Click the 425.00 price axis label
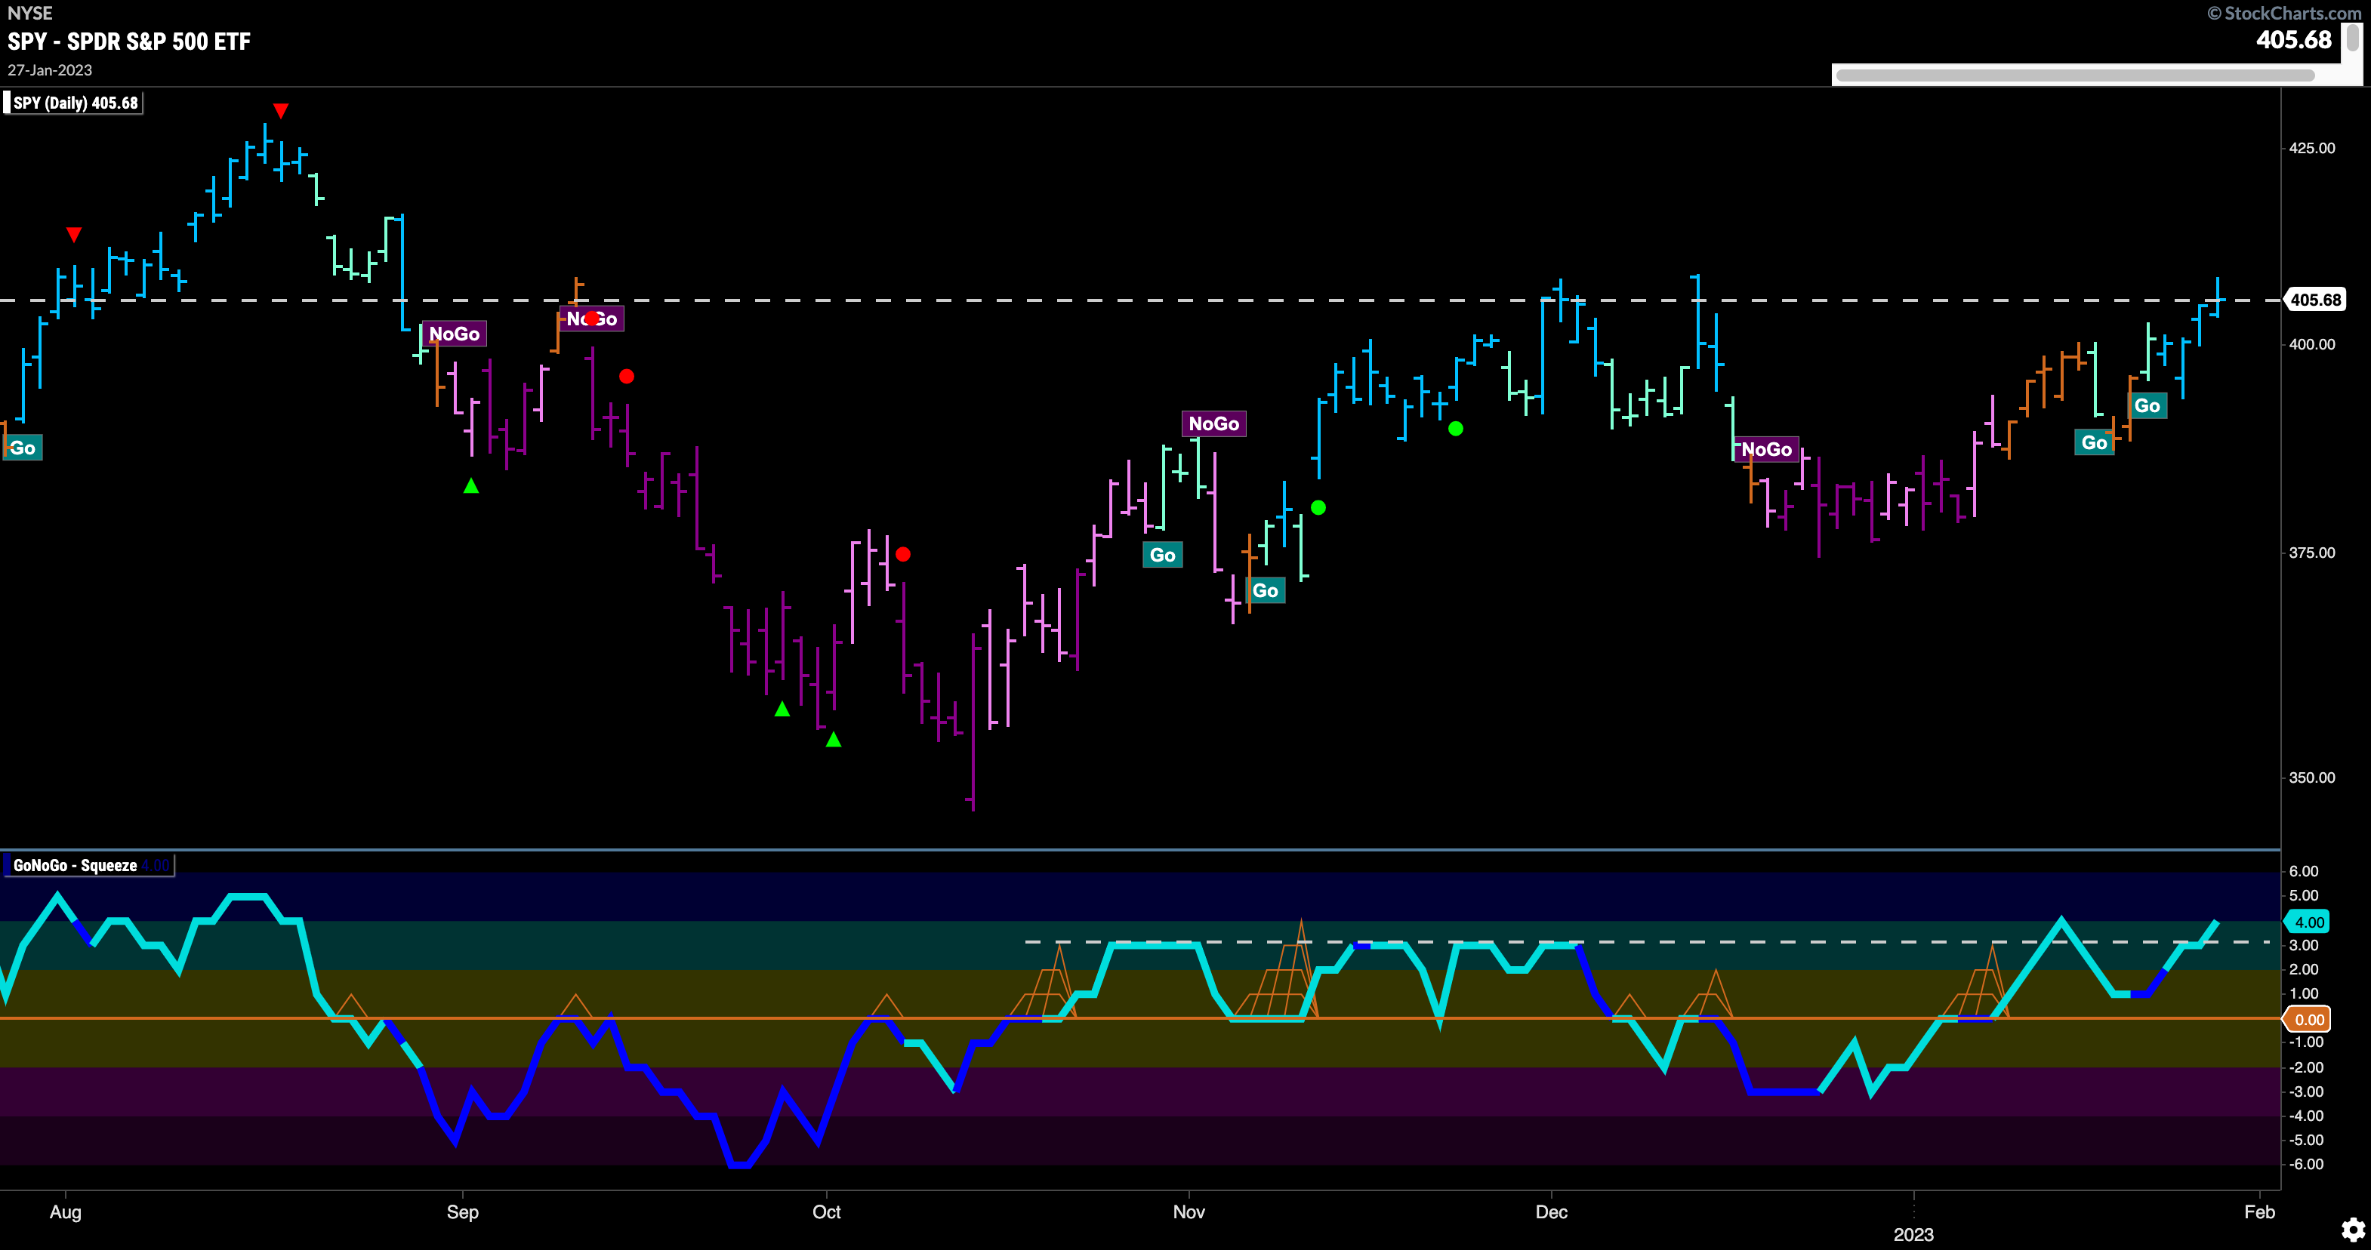 [x=2311, y=148]
